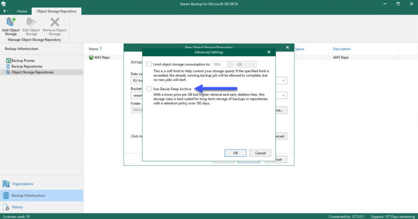Switch to the Object Storage Repository tab

pos(56,11)
